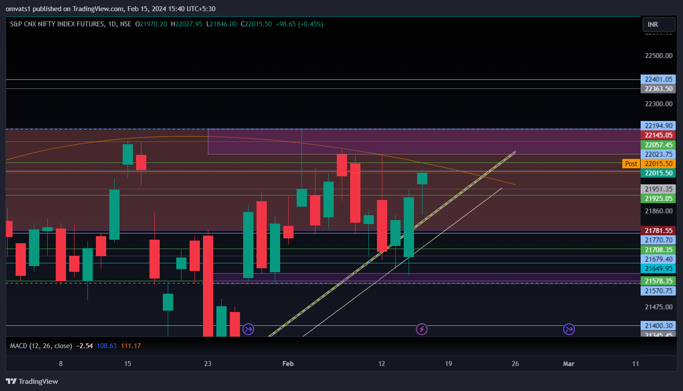Click the 21679.40 price label
The image size is (683, 391).
(x=658, y=259)
